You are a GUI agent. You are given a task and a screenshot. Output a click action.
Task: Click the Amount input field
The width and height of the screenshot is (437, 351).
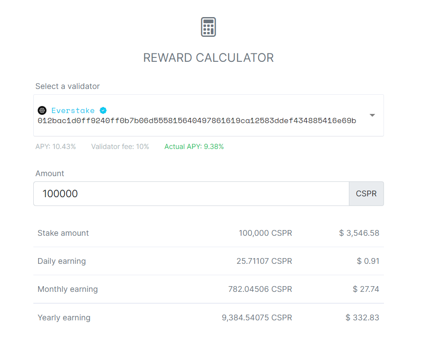[191, 194]
